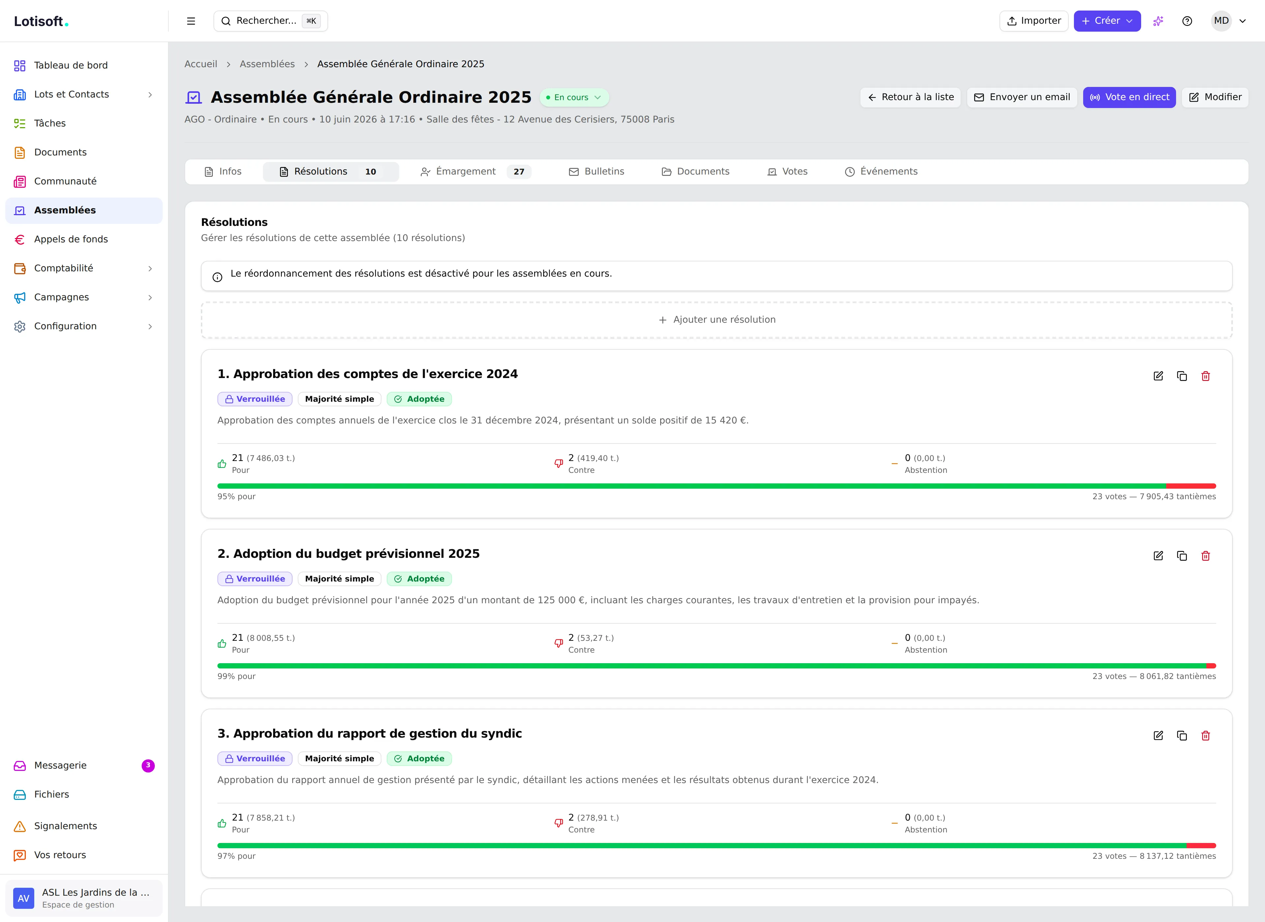This screenshot has height=922, width=1265.
Task: Delete resolution 3 rapport de gestion
Action: (x=1205, y=736)
